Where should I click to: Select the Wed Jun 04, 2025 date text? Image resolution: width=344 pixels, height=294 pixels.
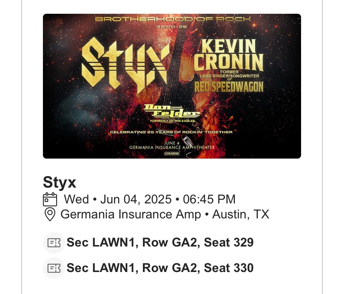(150, 200)
